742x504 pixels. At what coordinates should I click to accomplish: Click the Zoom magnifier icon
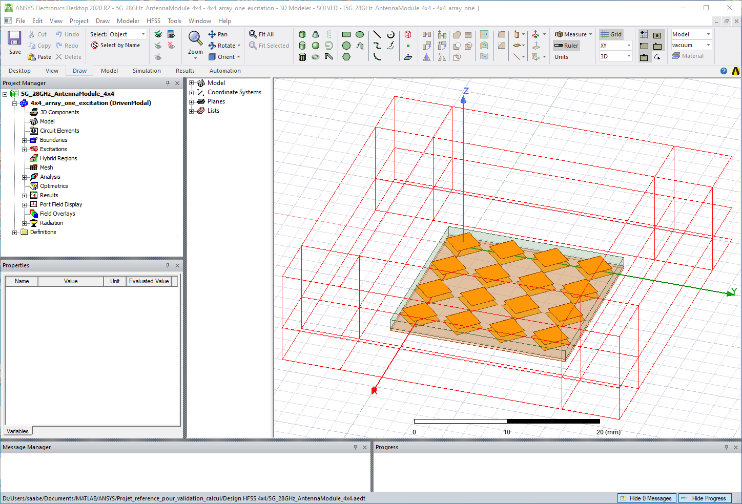195,38
